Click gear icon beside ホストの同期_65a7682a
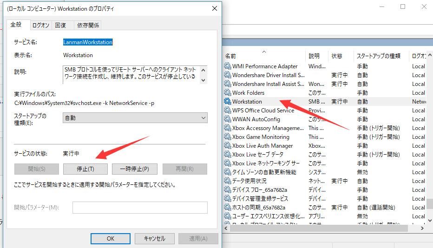The width and height of the screenshot is (433, 248). tap(227, 208)
